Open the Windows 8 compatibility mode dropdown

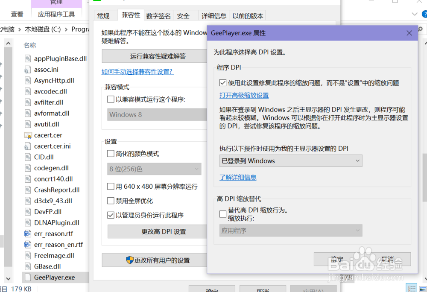(157, 114)
